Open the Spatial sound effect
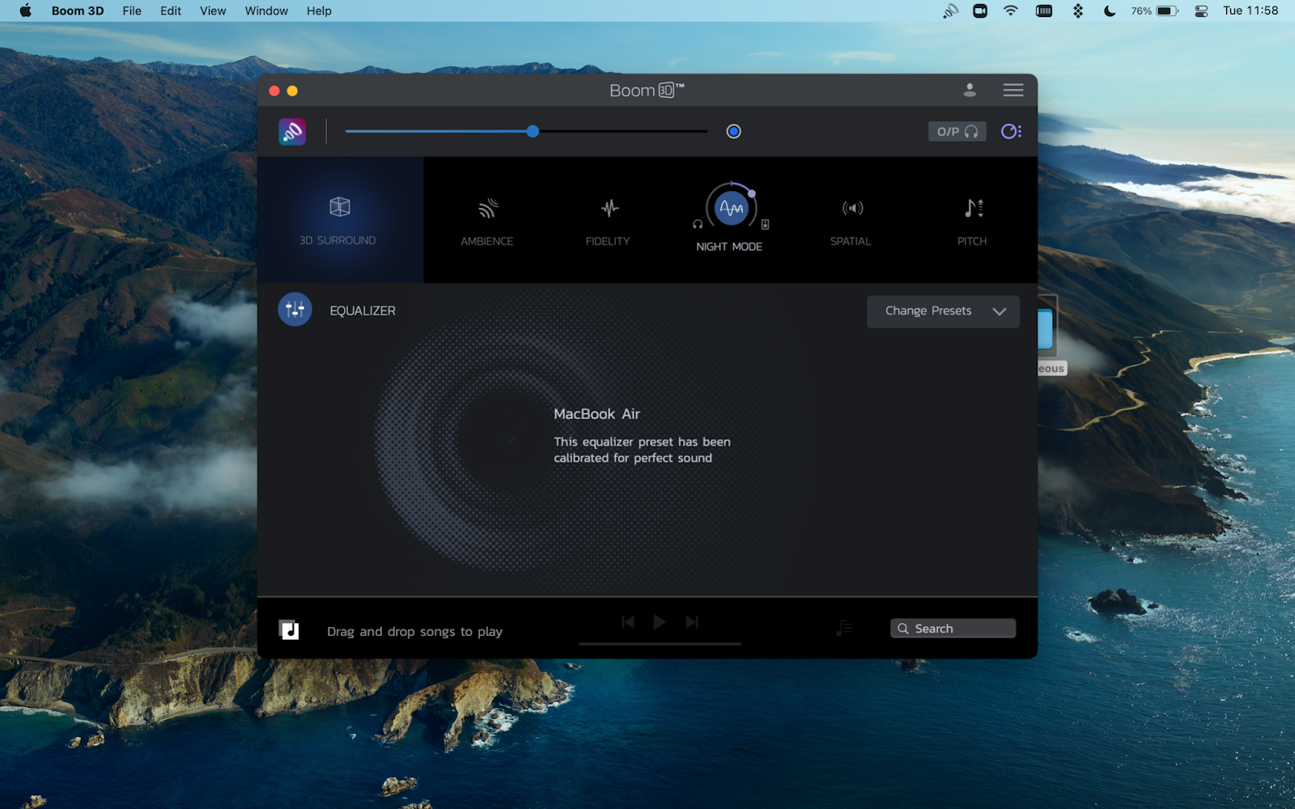 (x=850, y=218)
